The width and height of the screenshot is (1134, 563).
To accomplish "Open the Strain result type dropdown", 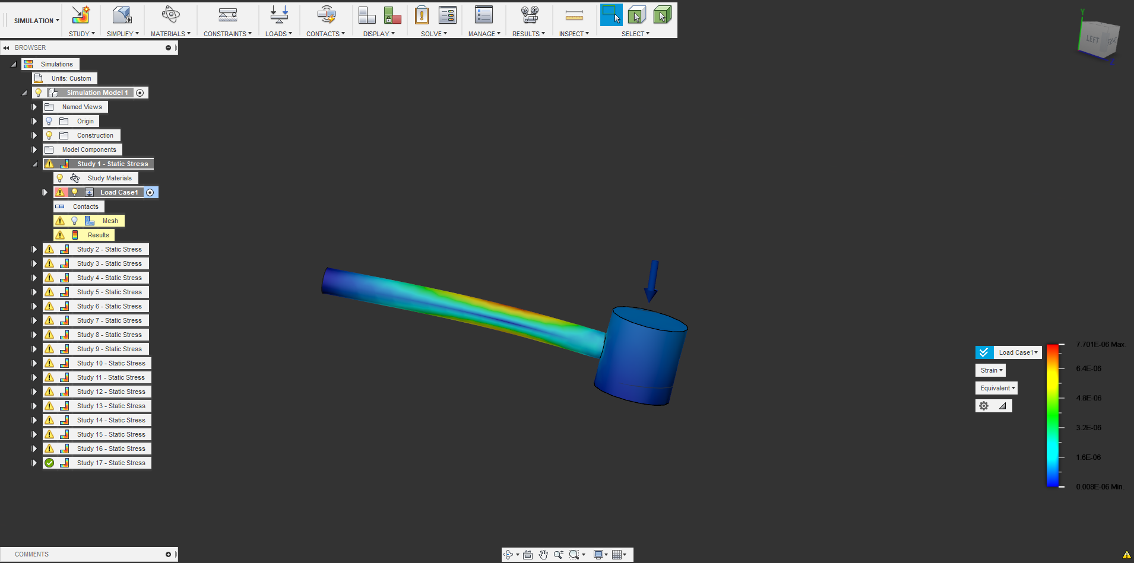I will (991, 370).
